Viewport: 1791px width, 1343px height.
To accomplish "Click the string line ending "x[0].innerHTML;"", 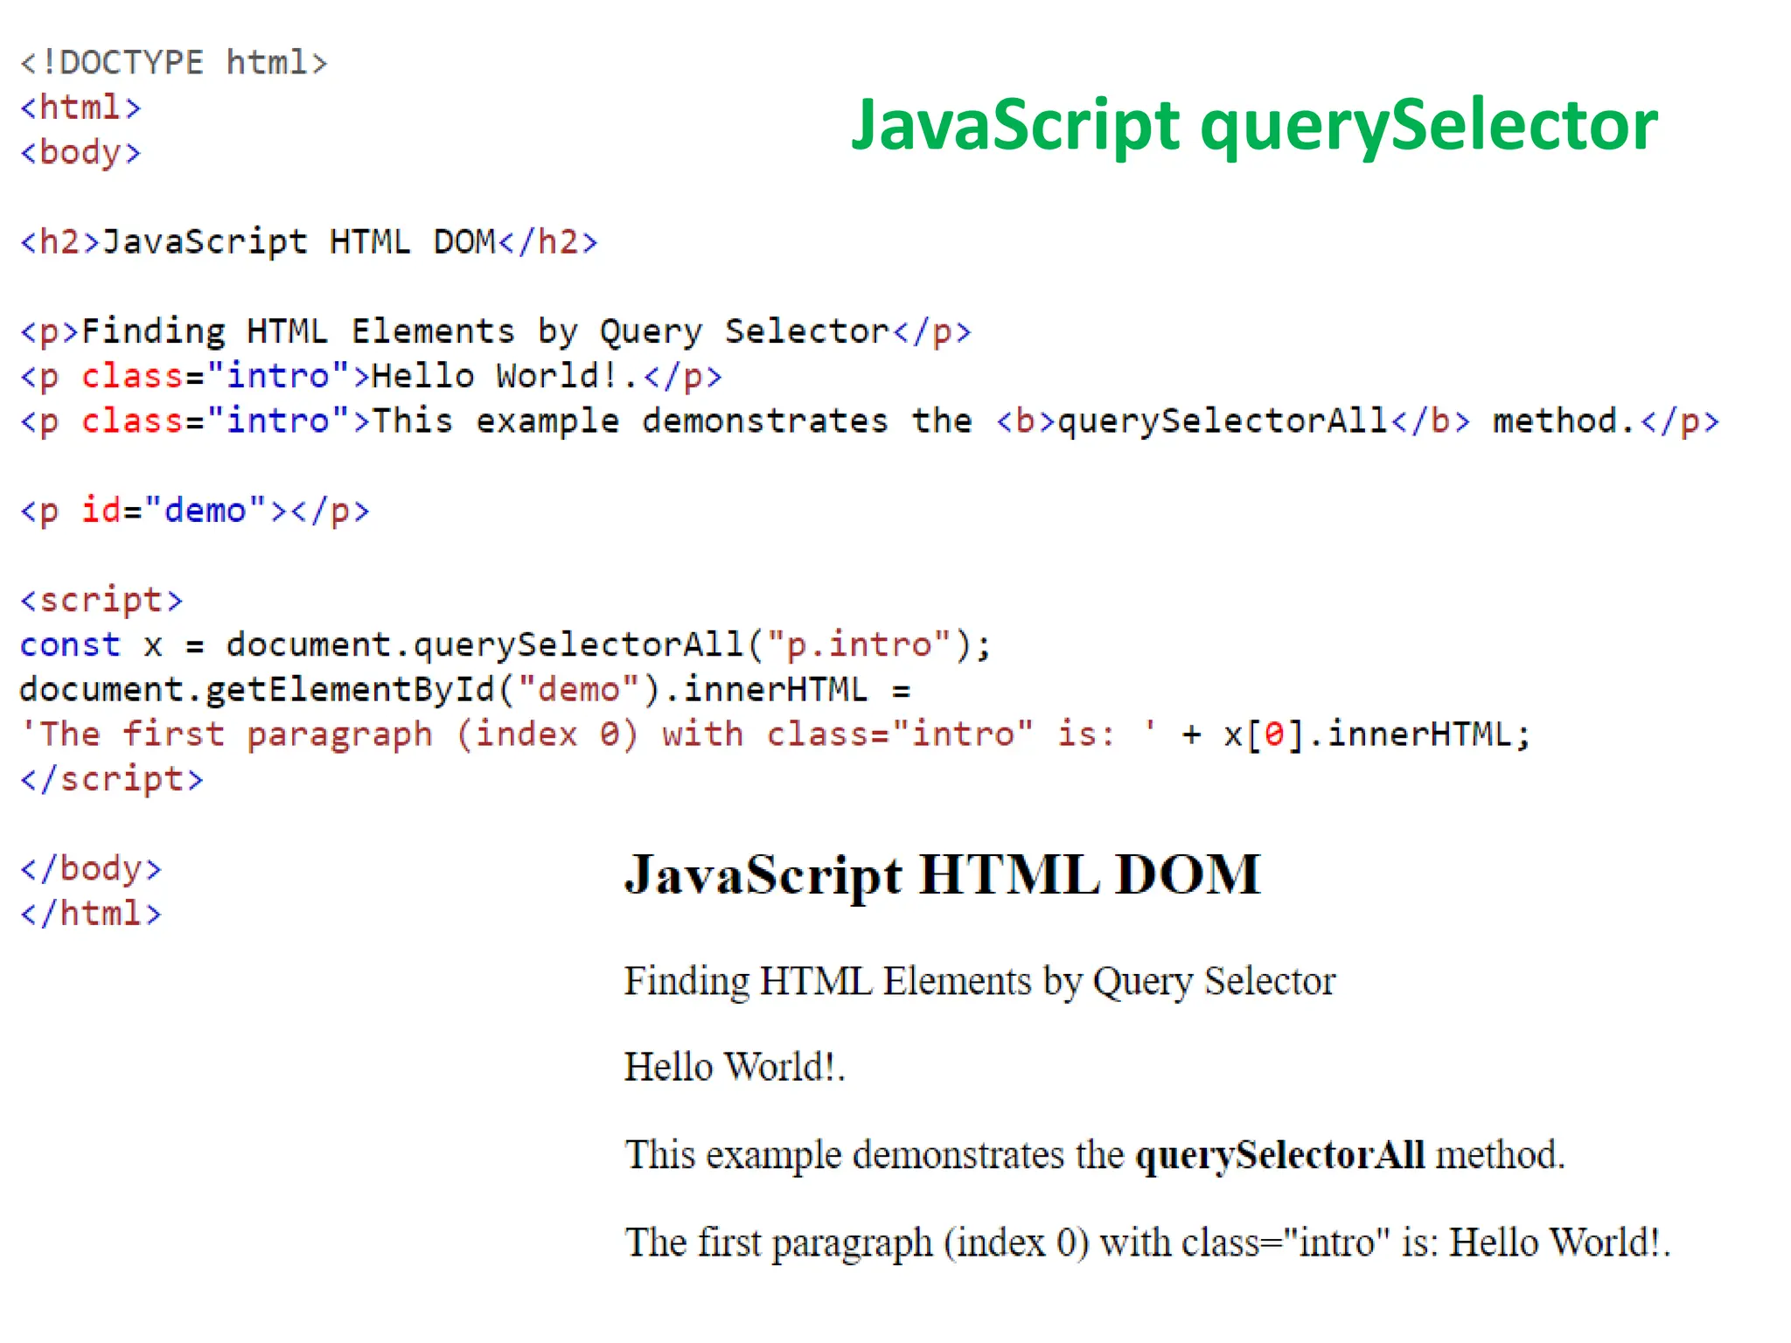I will [x=775, y=734].
